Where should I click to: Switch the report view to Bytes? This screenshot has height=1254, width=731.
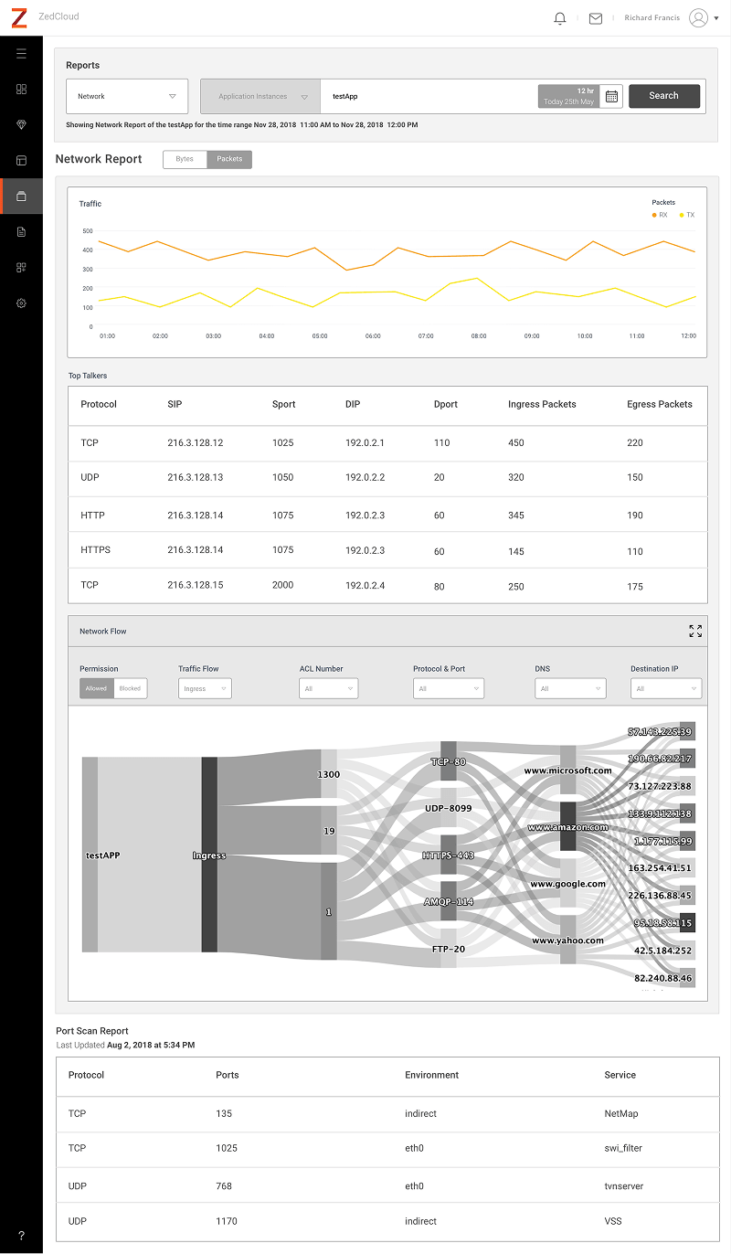click(x=185, y=158)
